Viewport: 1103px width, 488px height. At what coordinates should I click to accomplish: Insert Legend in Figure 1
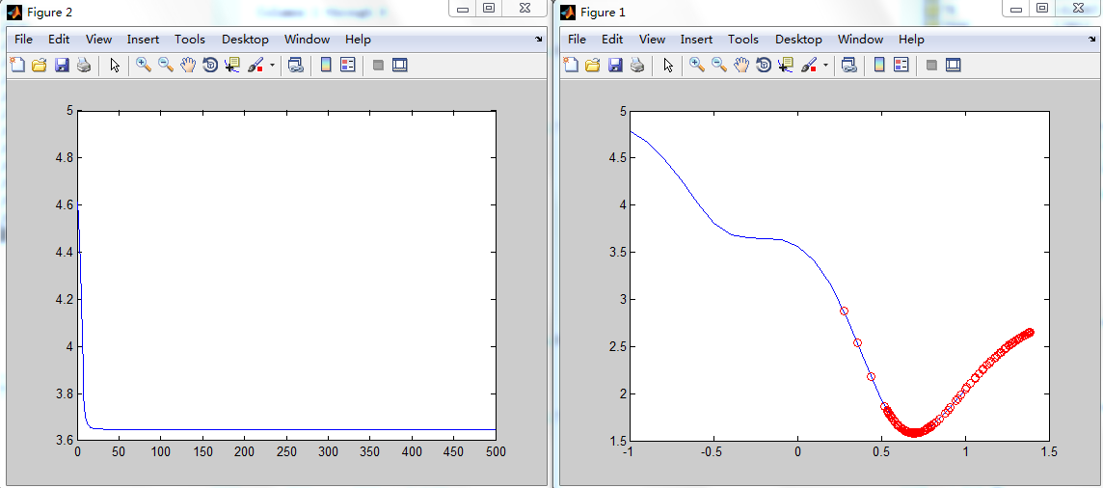pyautogui.click(x=901, y=66)
